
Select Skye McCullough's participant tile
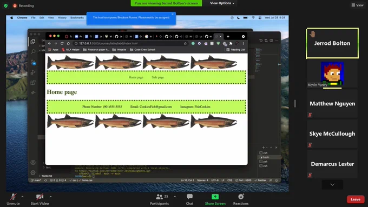pyautogui.click(x=332, y=133)
